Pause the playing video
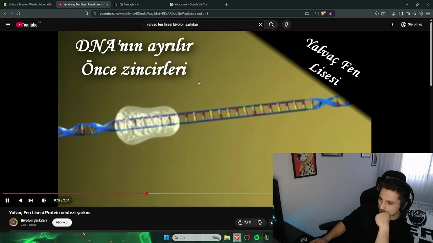This screenshot has width=433, height=243. click(x=7, y=200)
